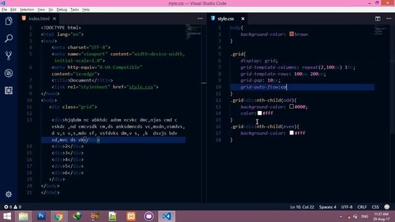Open the View menu
395x222 pixels.
(x=41, y=10)
